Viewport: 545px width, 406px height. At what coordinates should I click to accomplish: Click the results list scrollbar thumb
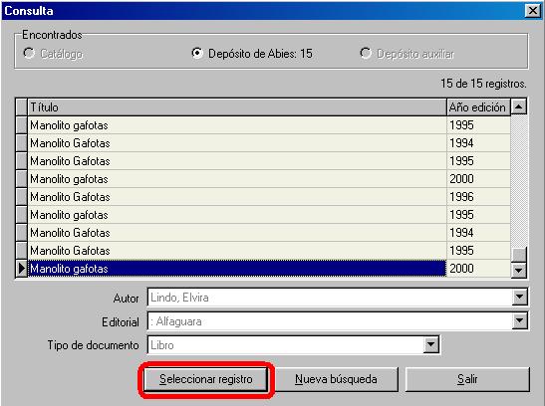click(x=518, y=255)
